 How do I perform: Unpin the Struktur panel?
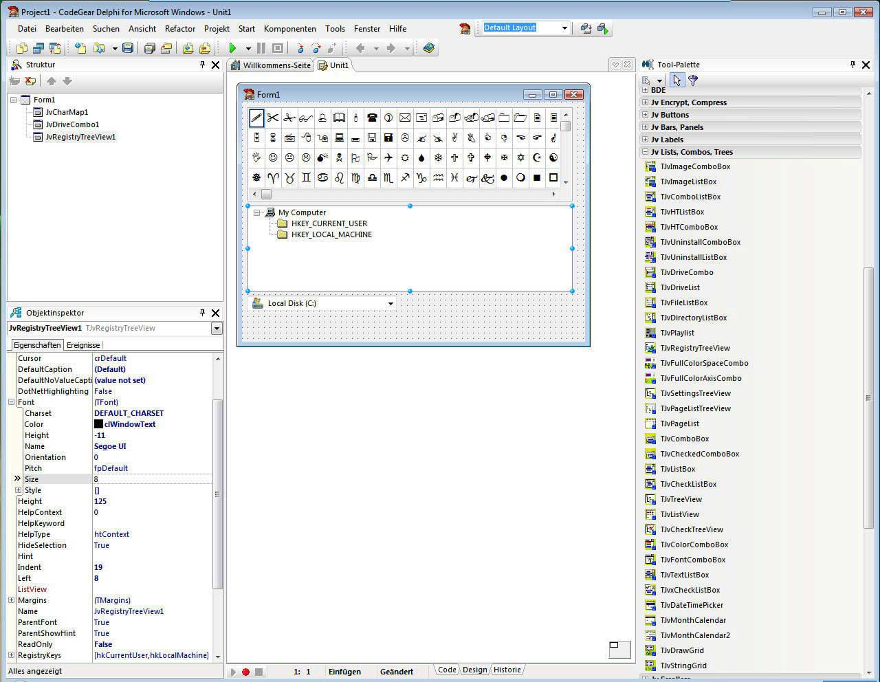pyautogui.click(x=201, y=64)
